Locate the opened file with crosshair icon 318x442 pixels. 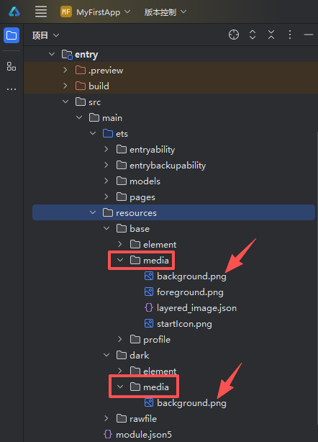click(234, 35)
